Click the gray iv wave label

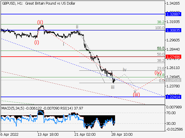pyautogui.click(x=125, y=70)
